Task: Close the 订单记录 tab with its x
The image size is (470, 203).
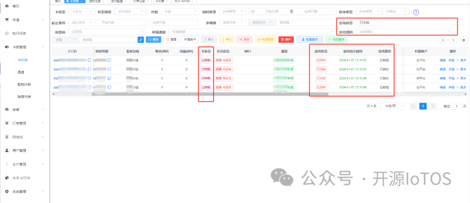Action: (148, 1)
